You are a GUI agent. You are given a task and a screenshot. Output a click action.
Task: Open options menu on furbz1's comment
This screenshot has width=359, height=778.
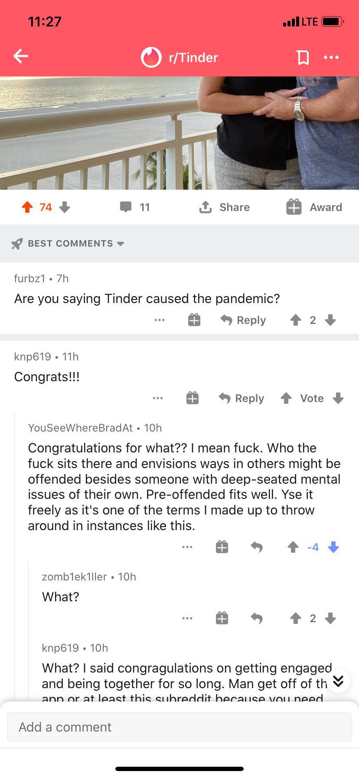click(x=160, y=320)
